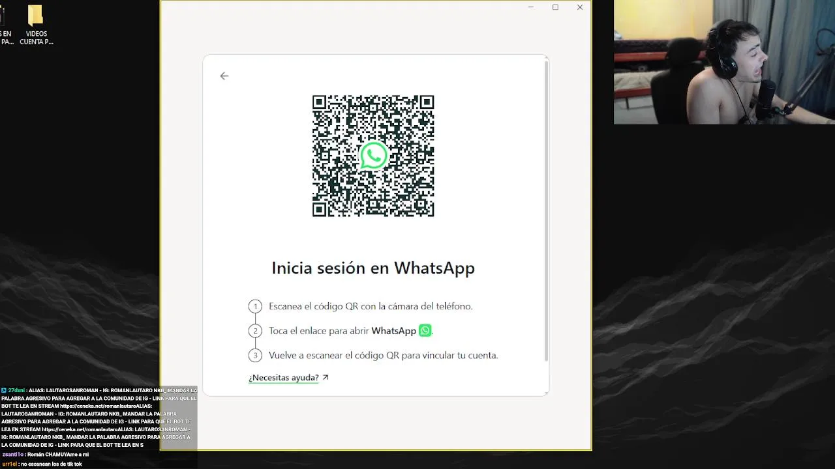The image size is (835, 469).
Task: Open the "¿Necesitas ayuda?" help link
Action: (x=284, y=378)
